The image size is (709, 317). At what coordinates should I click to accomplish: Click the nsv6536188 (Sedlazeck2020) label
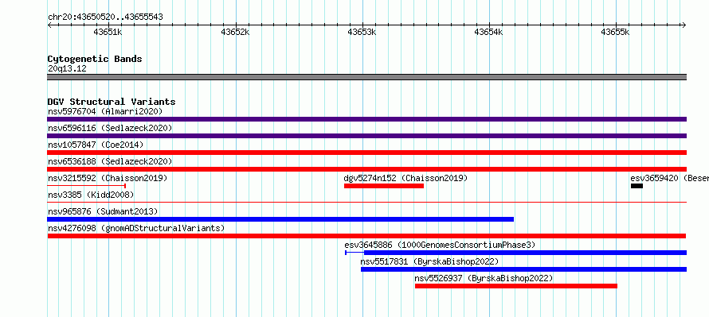[x=110, y=161]
